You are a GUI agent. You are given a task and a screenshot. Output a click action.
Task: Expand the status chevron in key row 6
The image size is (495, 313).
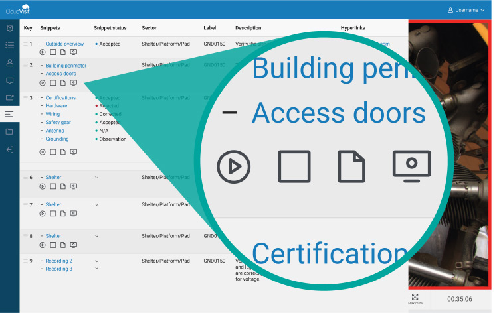97,178
